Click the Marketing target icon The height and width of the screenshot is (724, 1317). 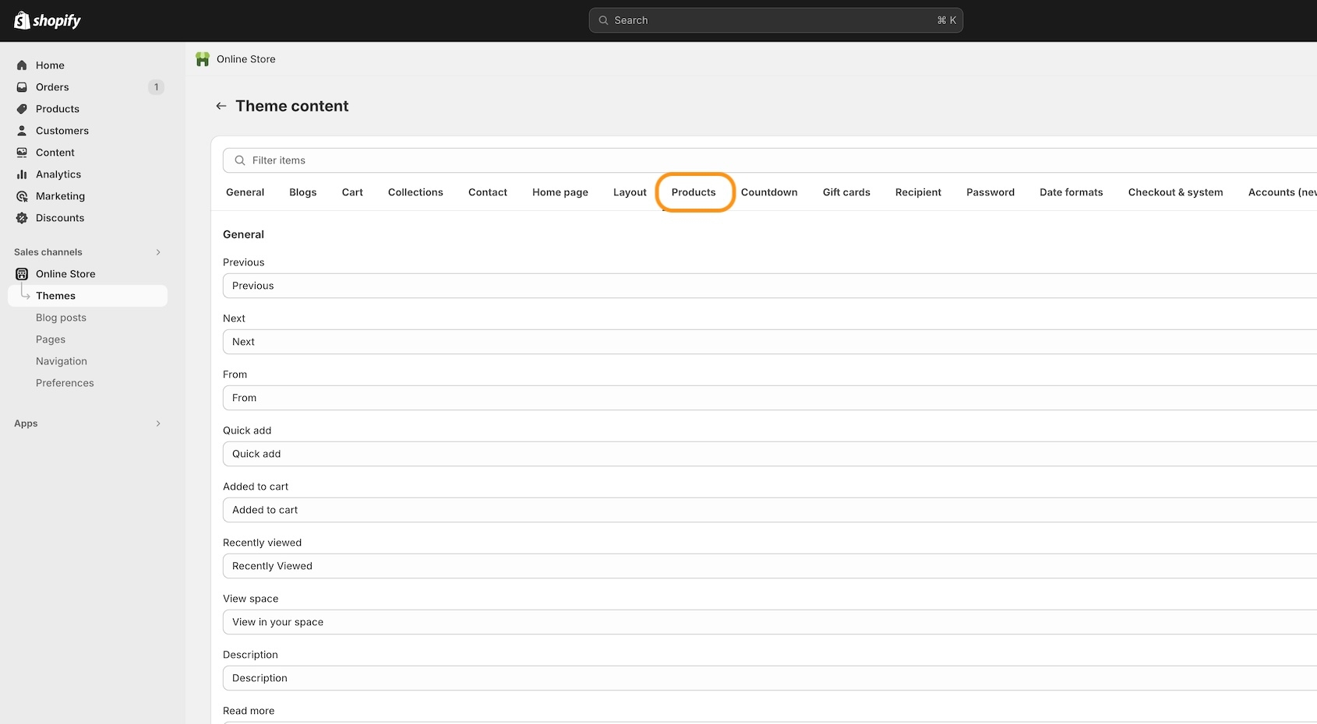(22, 196)
